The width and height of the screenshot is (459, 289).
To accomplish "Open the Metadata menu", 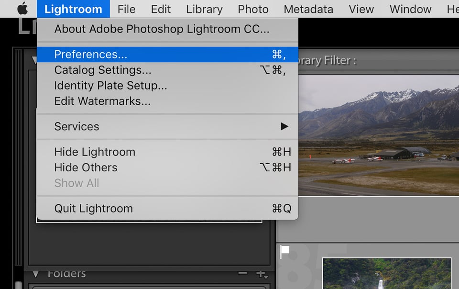I will pyautogui.click(x=308, y=9).
